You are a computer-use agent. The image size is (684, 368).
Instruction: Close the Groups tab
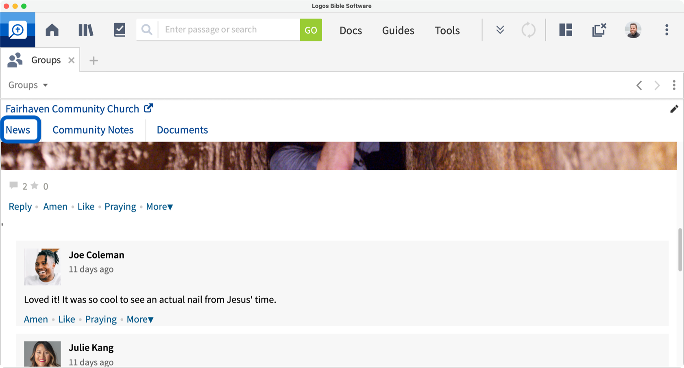pos(72,60)
